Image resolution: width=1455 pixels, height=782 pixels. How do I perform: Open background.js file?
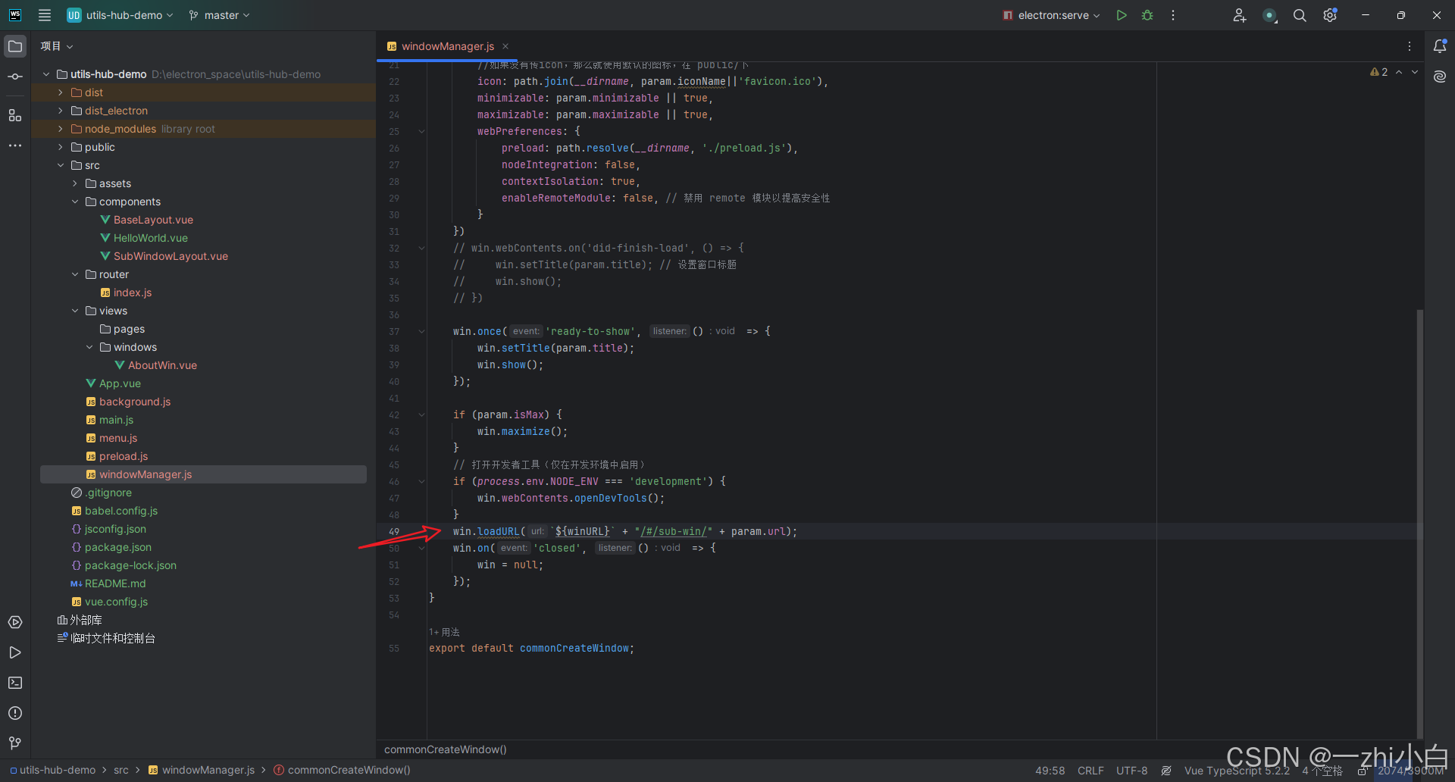[x=134, y=402]
